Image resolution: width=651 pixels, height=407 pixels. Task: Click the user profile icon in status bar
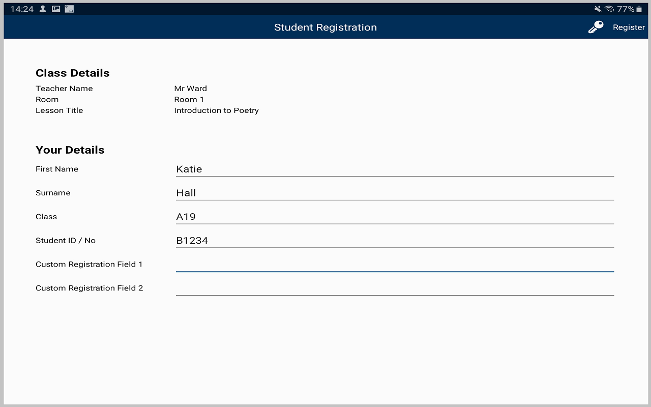(x=42, y=8)
